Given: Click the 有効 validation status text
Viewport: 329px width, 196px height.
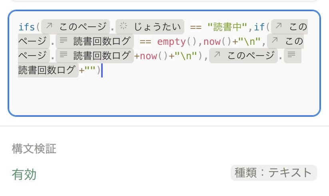Looking at the screenshot, I should click(24, 174).
